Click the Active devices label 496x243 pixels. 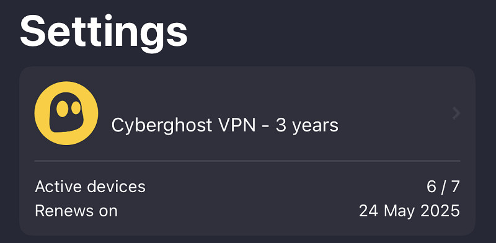pyautogui.click(x=90, y=187)
